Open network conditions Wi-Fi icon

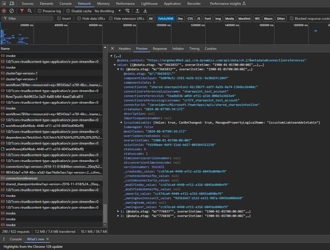[127, 11]
